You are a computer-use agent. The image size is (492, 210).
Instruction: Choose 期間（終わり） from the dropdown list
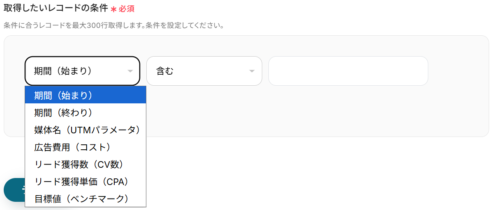coord(85,112)
